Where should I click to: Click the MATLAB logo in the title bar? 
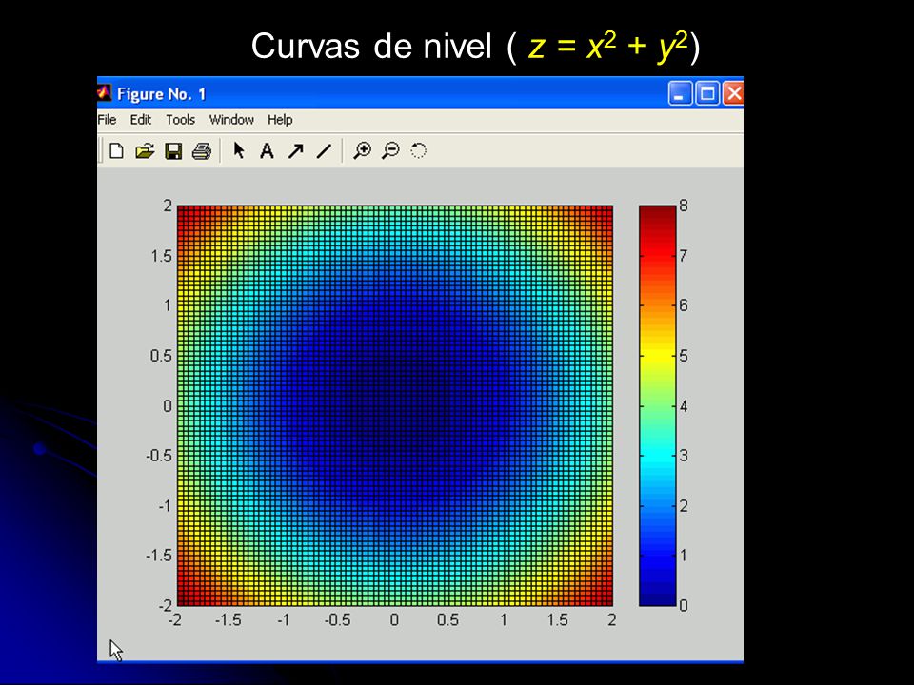pyautogui.click(x=105, y=93)
